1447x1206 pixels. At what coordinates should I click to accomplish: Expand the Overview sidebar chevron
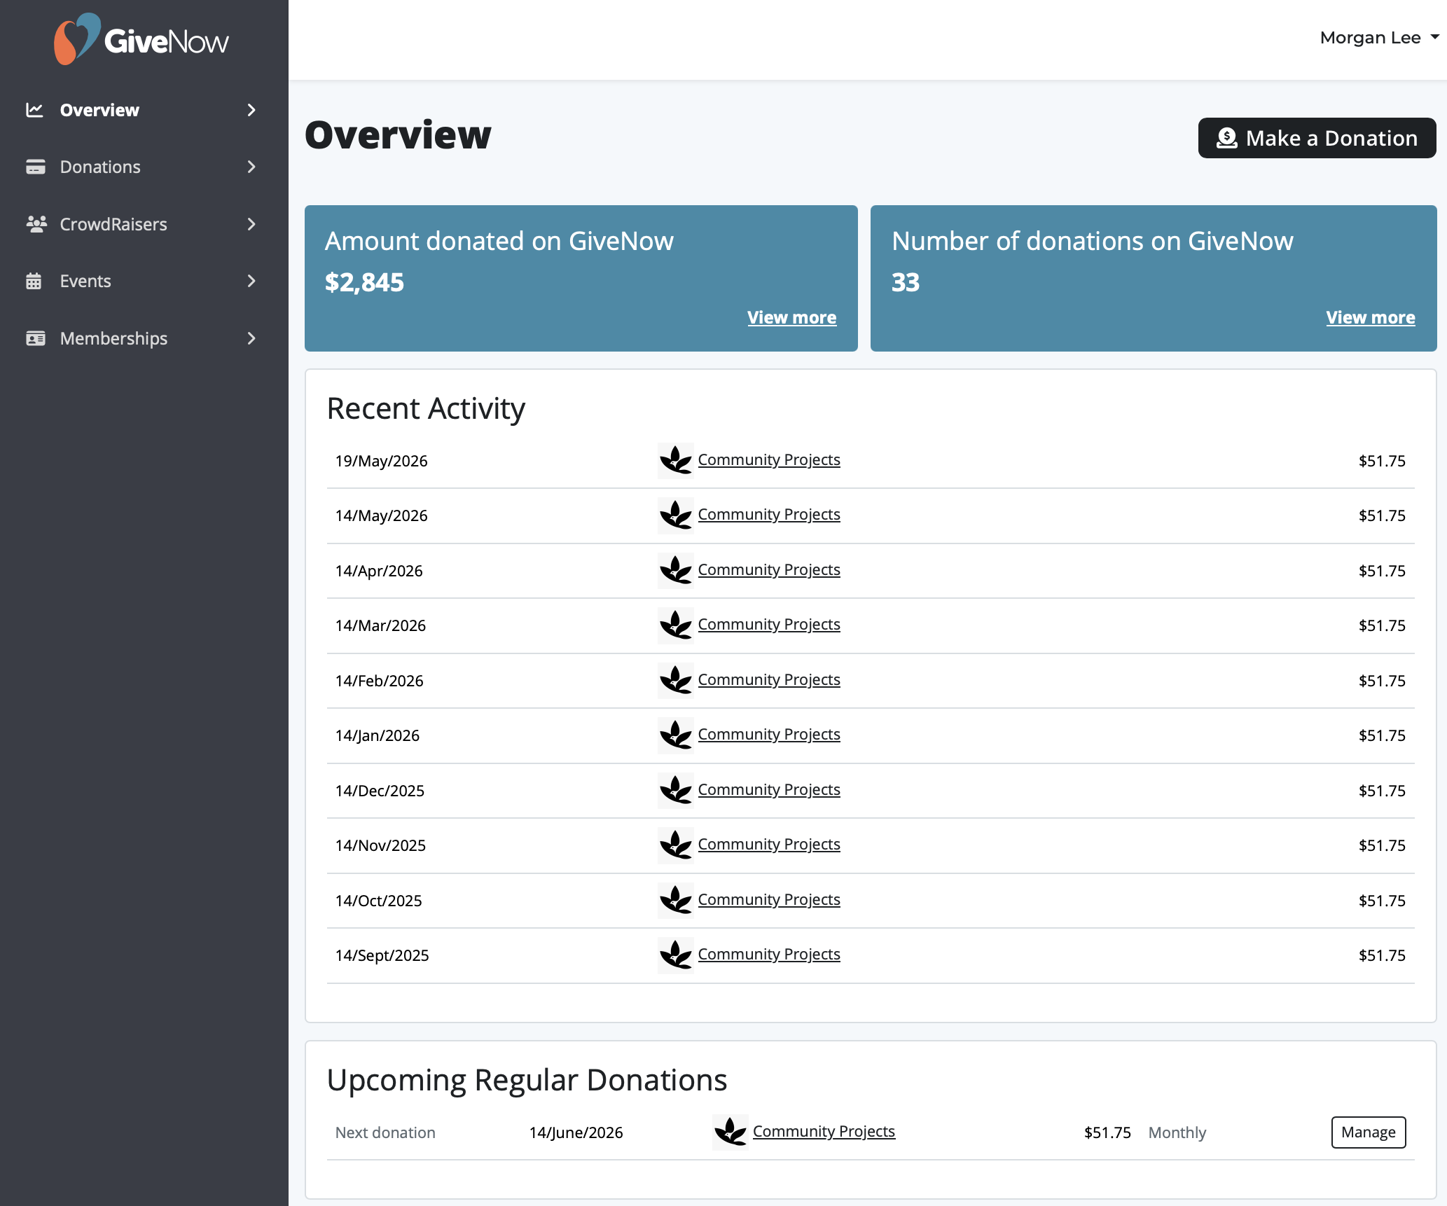(251, 110)
